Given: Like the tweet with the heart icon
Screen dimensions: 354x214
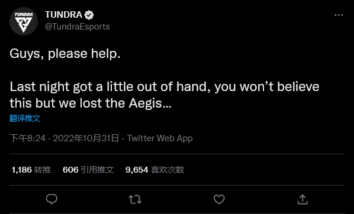Looking at the screenshot, I should point(219,199).
